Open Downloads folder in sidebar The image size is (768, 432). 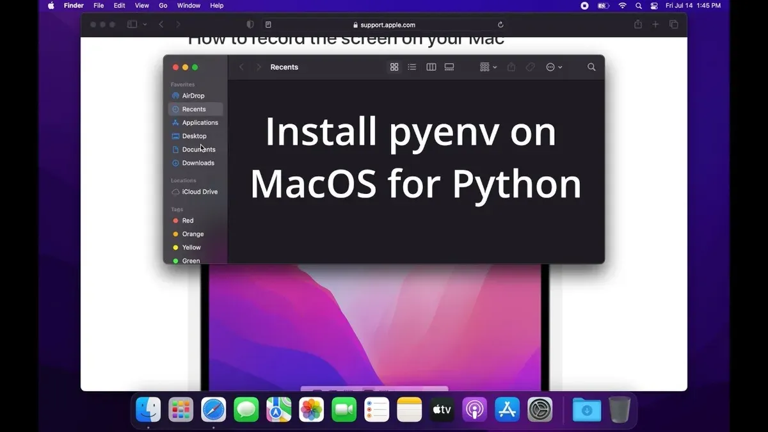(195, 163)
